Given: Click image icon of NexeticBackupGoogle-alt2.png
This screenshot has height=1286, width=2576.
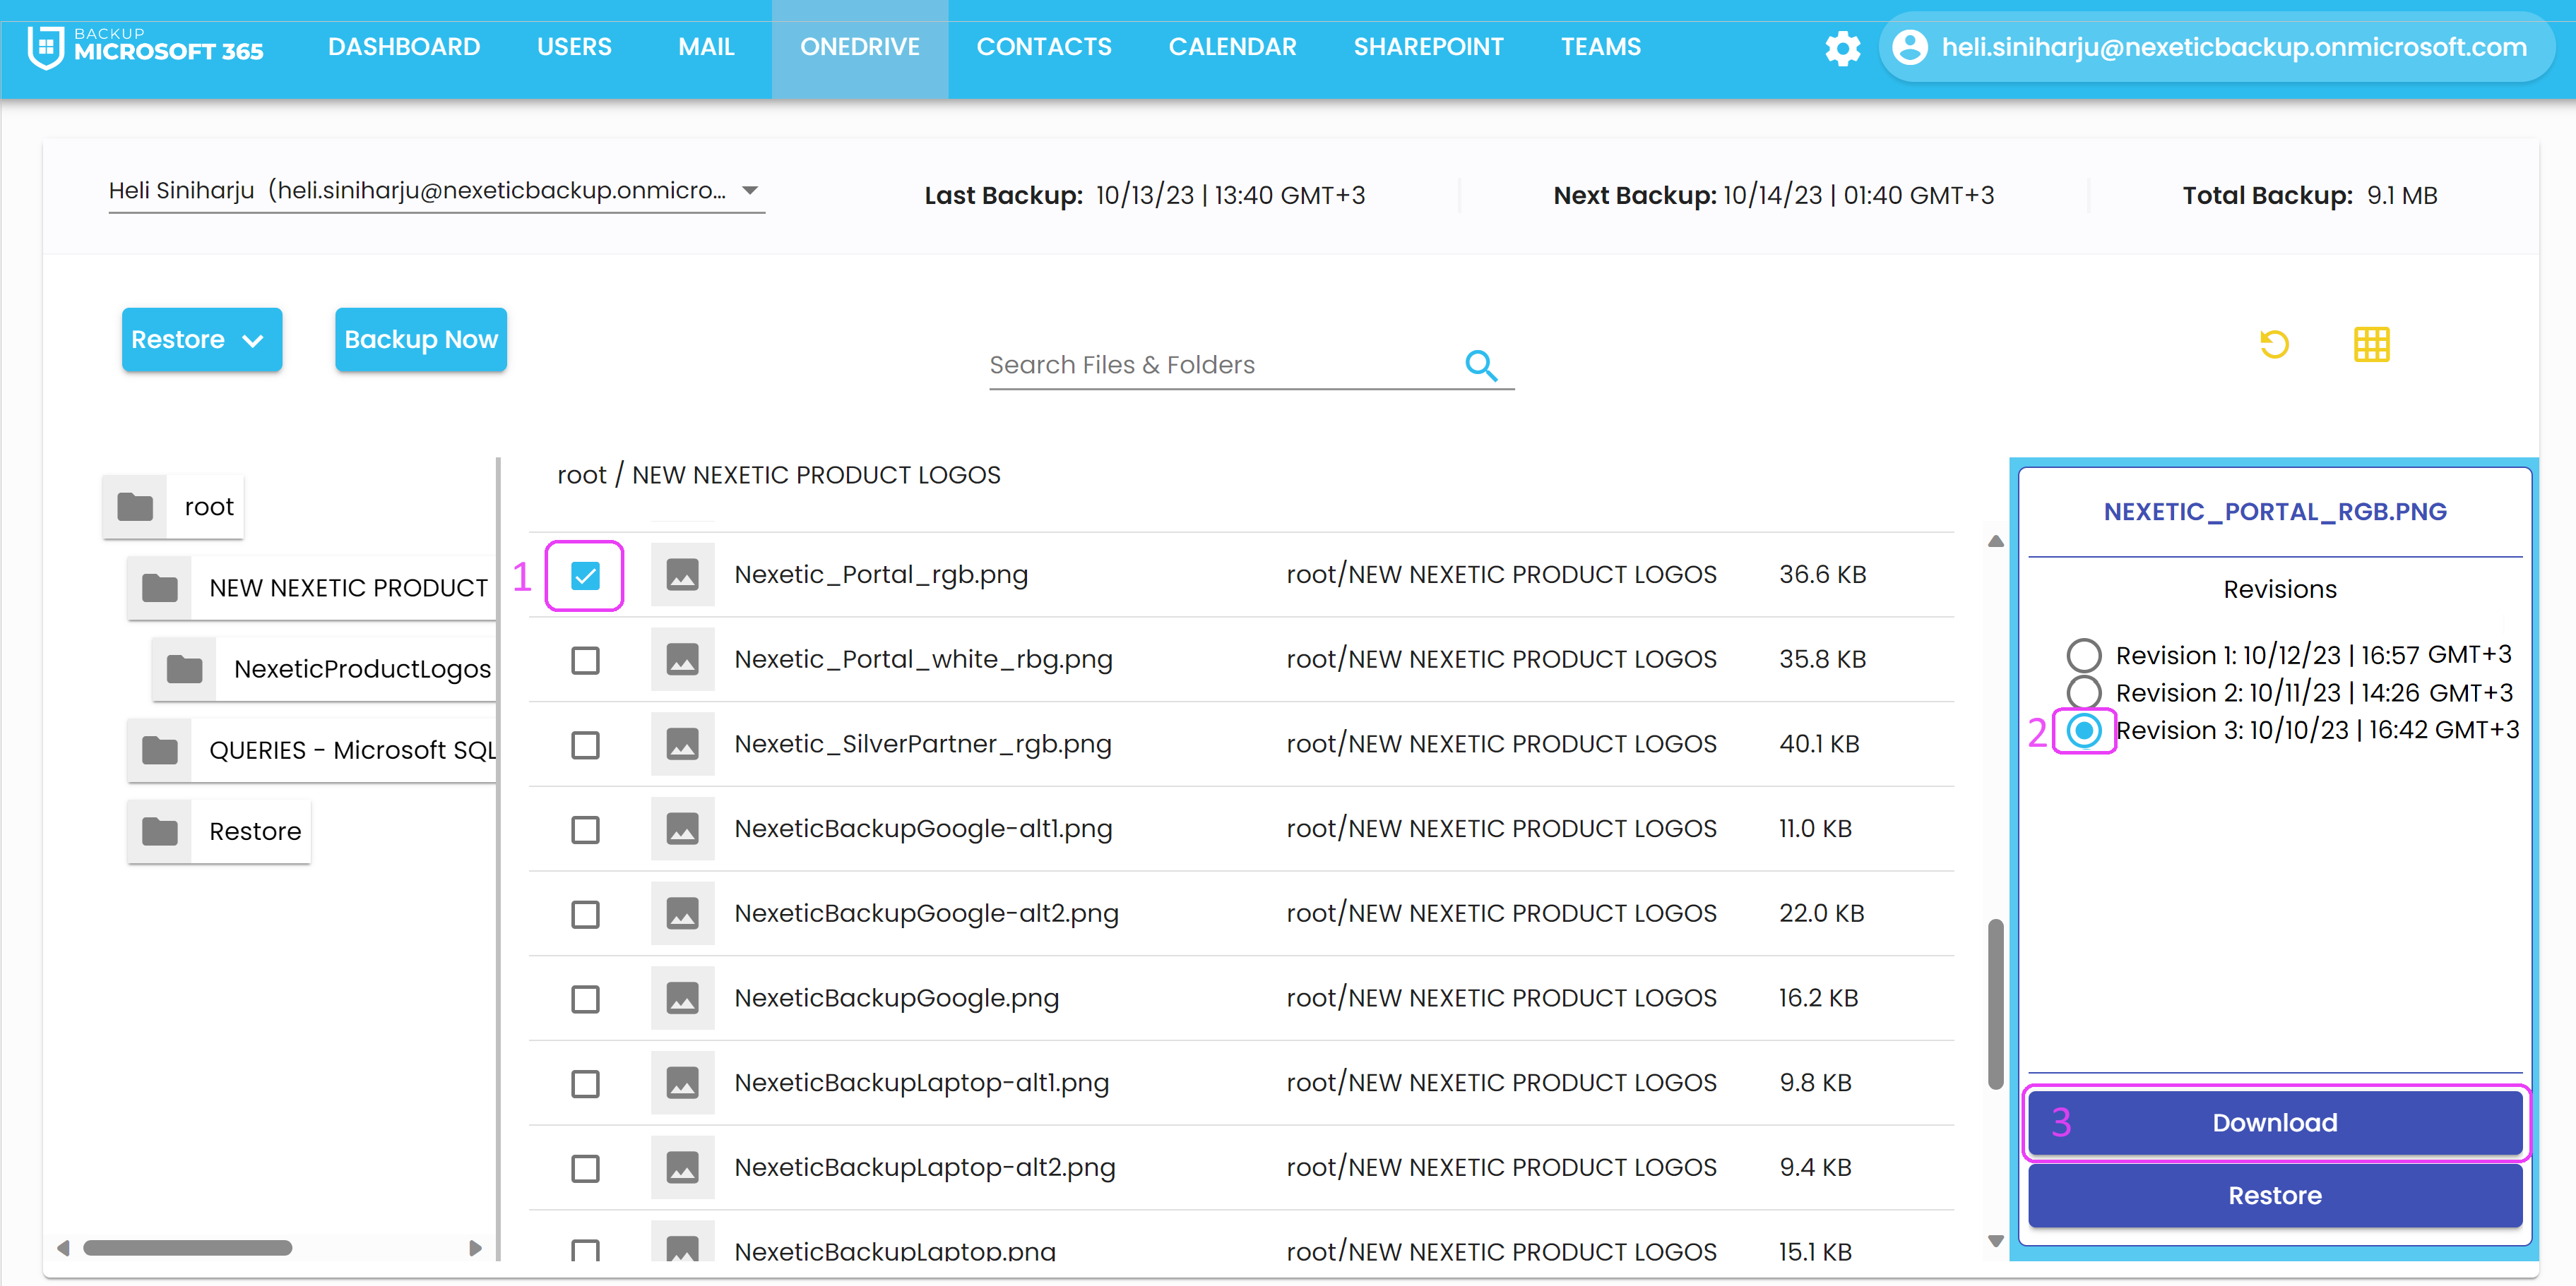Looking at the screenshot, I should click(x=682, y=913).
